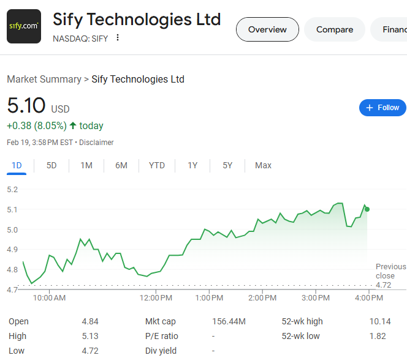Image resolution: width=407 pixels, height=358 pixels.
Task: Click the Low value 4.72
Action: click(90, 351)
